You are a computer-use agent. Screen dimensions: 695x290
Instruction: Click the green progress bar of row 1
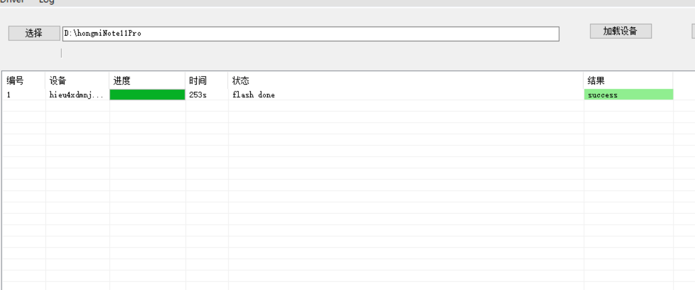(147, 95)
